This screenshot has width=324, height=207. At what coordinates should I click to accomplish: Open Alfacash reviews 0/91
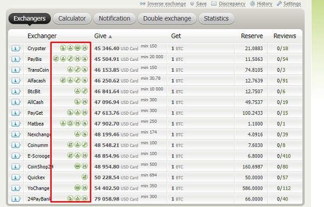point(282,81)
